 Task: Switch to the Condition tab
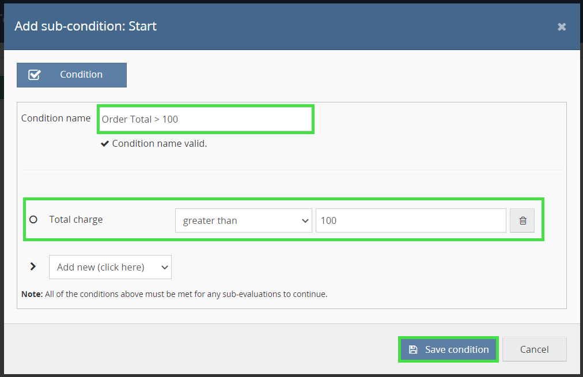coord(71,75)
